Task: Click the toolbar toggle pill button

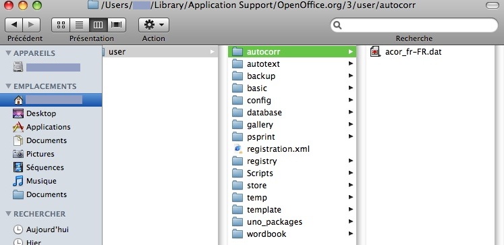Action: pos(492,5)
